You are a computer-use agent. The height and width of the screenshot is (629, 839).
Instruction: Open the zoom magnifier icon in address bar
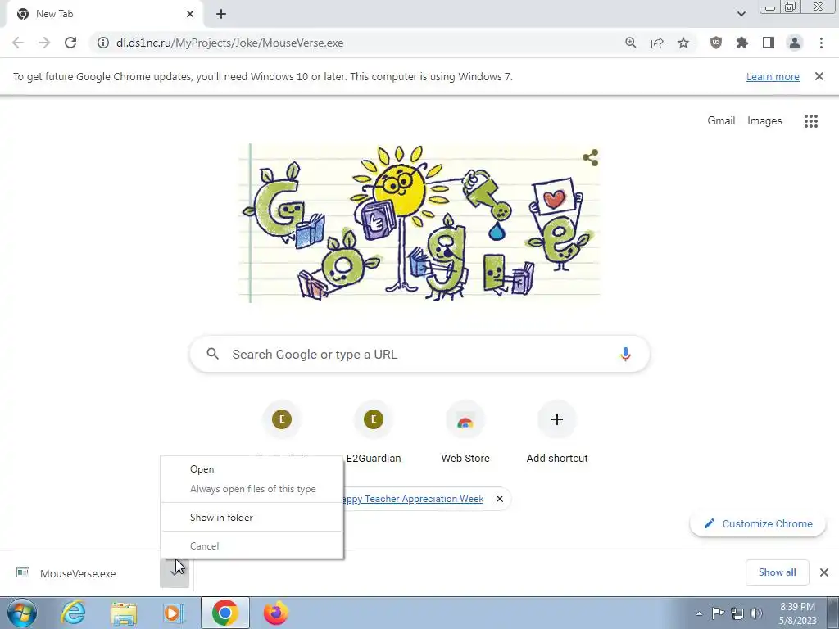pyautogui.click(x=631, y=43)
